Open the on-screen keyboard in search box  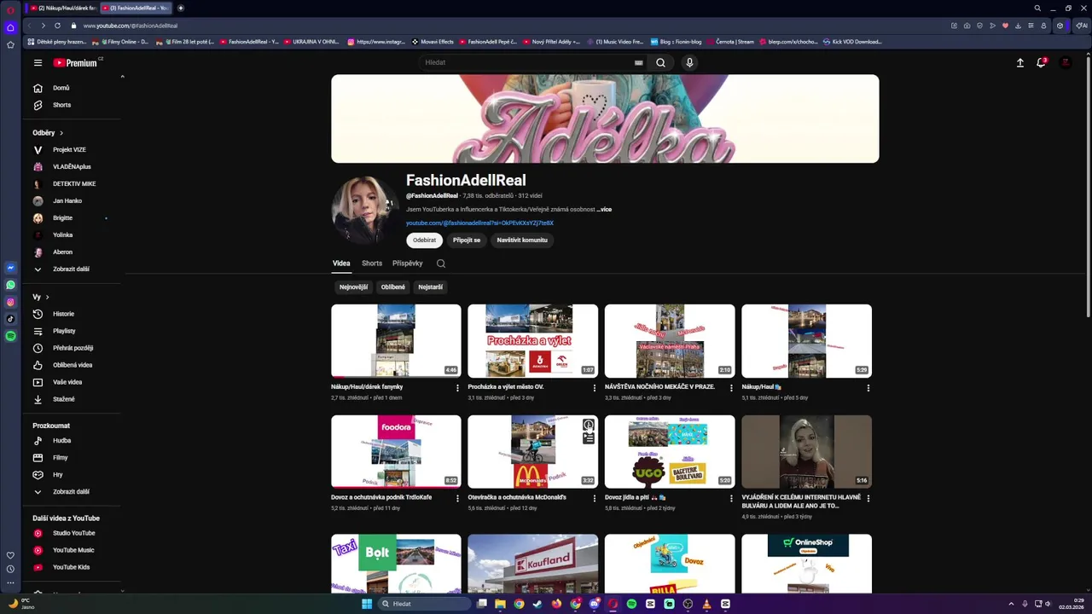[x=638, y=62]
